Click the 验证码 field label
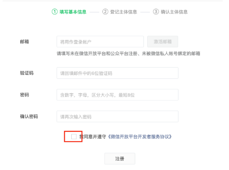This screenshot has width=229, height=170. point(27,73)
